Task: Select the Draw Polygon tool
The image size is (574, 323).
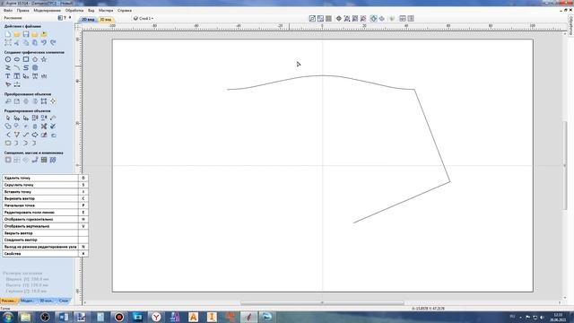Action: pos(35,59)
